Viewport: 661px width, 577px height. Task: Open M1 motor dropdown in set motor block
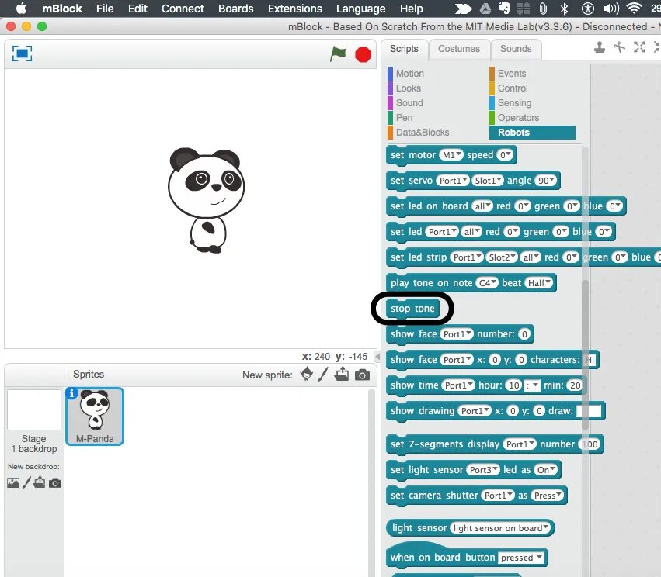(x=451, y=155)
